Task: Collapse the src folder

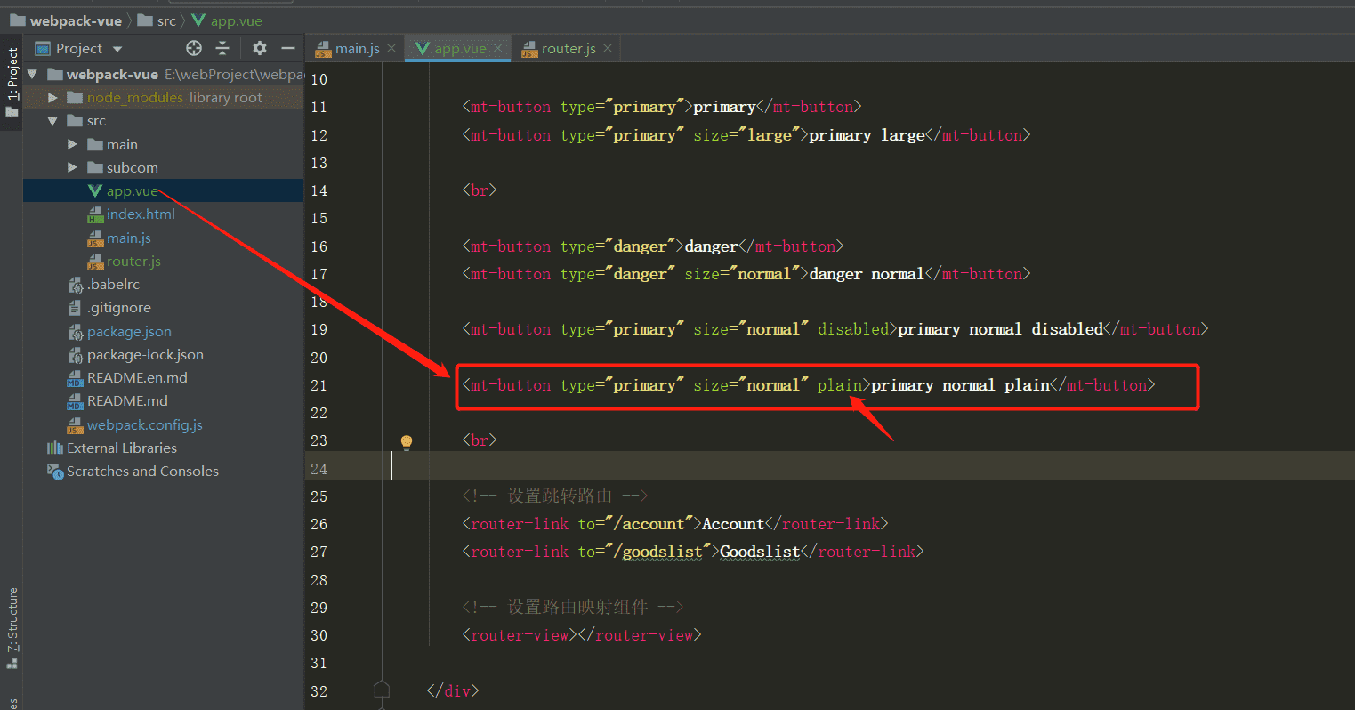Action: pos(52,121)
